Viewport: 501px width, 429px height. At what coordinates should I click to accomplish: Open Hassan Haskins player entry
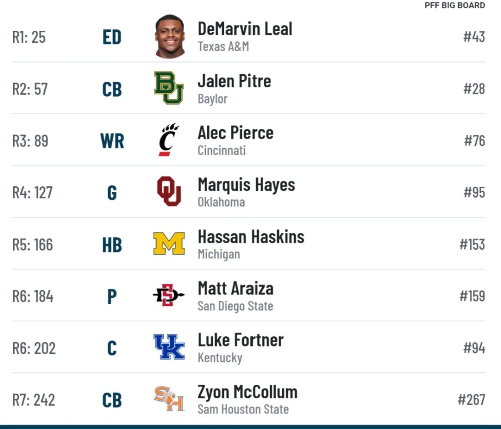click(251, 237)
